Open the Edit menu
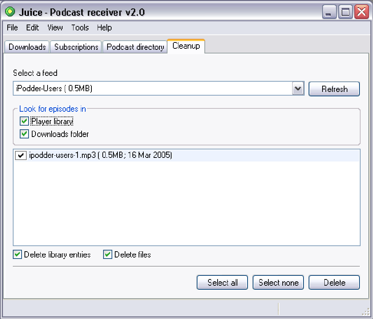 pyautogui.click(x=33, y=28)
